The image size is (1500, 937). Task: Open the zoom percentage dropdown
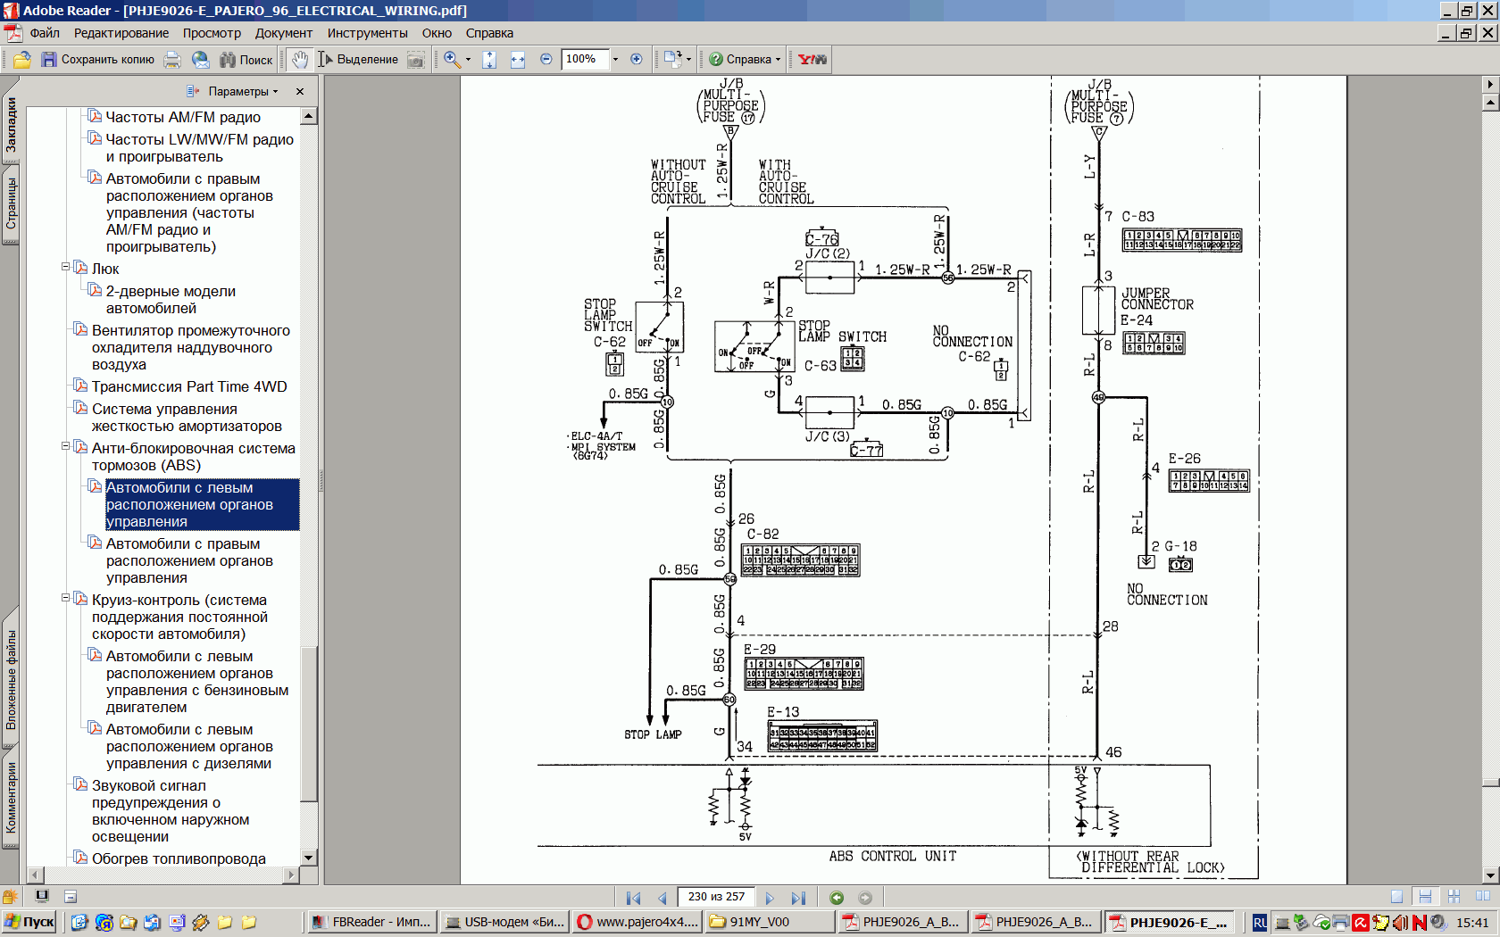coord(615,60)
